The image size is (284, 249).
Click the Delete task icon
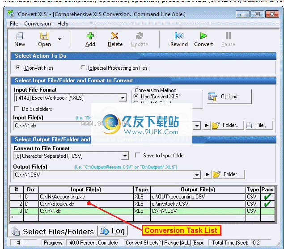[115, 36]
